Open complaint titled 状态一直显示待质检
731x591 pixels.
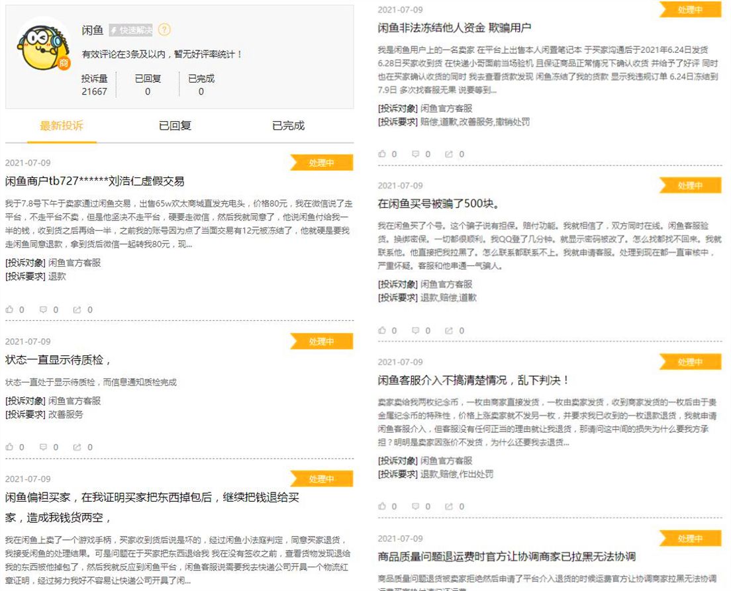click(x=58, y=360)
